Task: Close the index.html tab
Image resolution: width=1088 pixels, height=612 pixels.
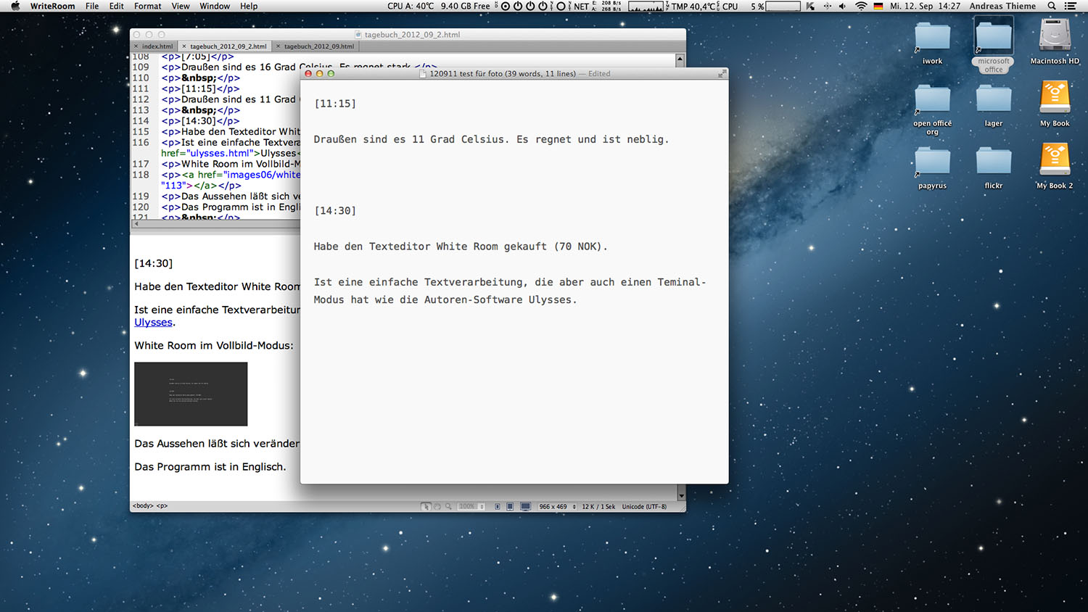Action: click(x=136, y=46)
